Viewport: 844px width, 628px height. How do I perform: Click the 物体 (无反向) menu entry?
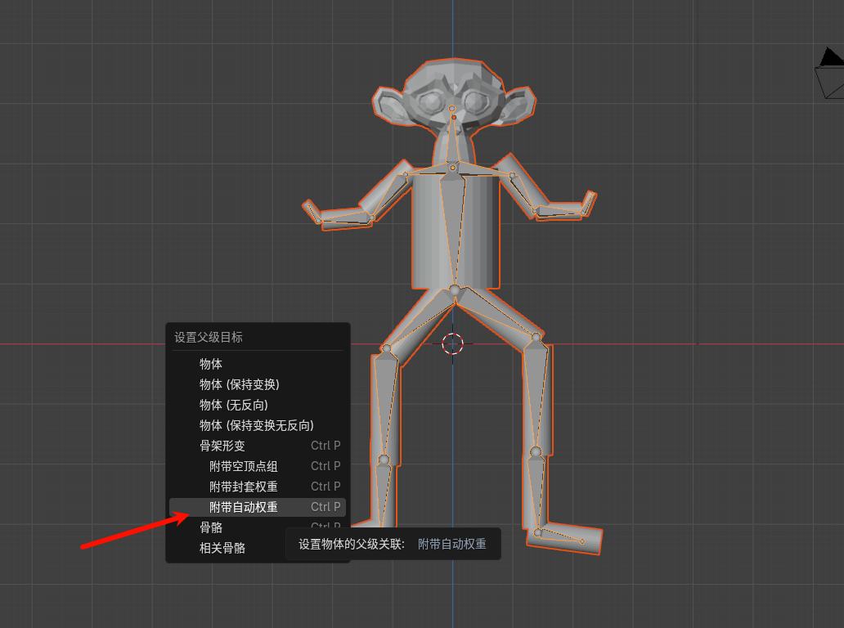tap(233, 405)
